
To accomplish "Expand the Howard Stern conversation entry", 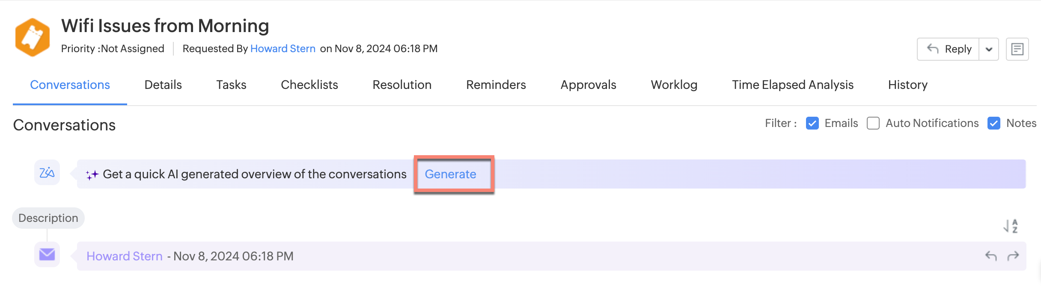I will point(551,256).
